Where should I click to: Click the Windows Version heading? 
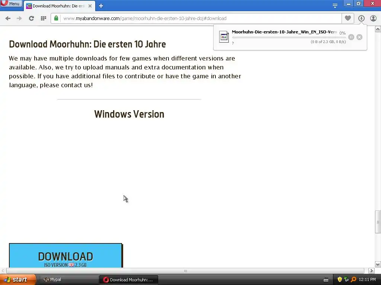(x=129, y=114)
